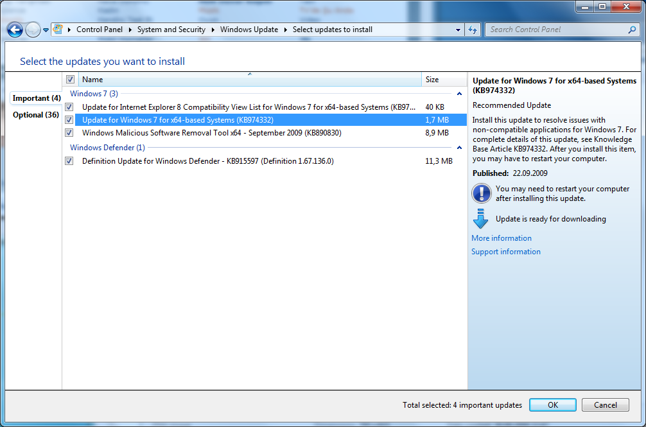Click the Total selected: 4 important updates text
The width and height of the screenshot is (646, 427).
click(462, 405)
